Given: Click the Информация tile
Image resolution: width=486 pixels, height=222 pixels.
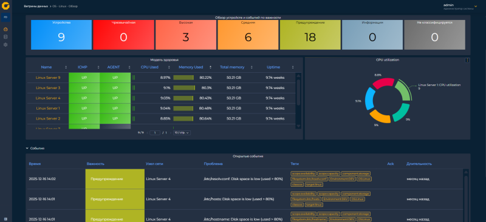Looking at the screenshot, I should coord(372,35).
